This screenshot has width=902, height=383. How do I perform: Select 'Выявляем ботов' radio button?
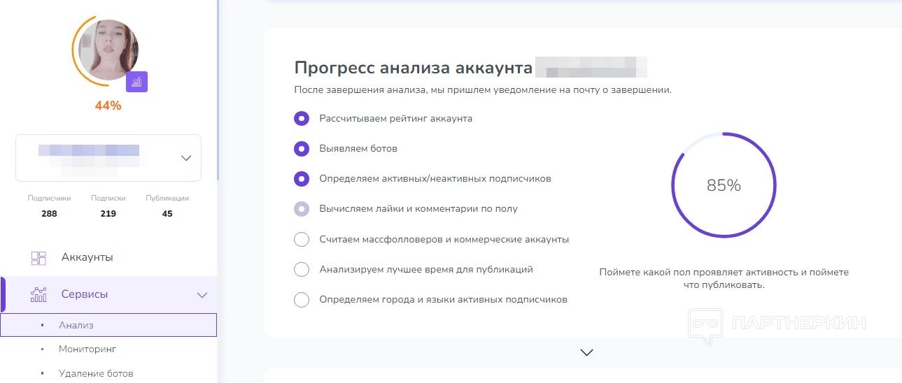click(302, 149)
